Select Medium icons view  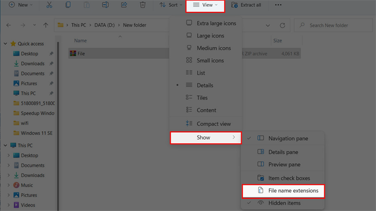pos(206,48)
